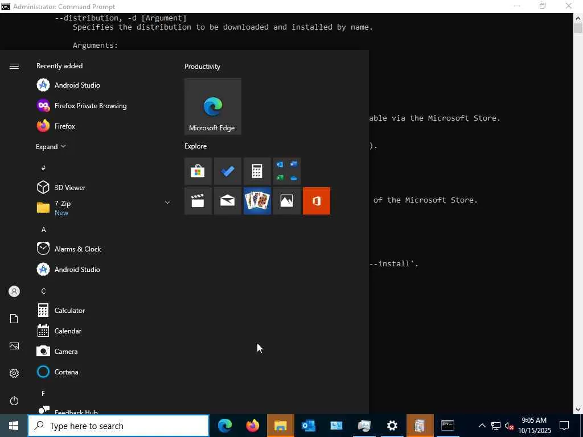
Task: Launch Android Studio from Recently added
Action: point(104,85)
